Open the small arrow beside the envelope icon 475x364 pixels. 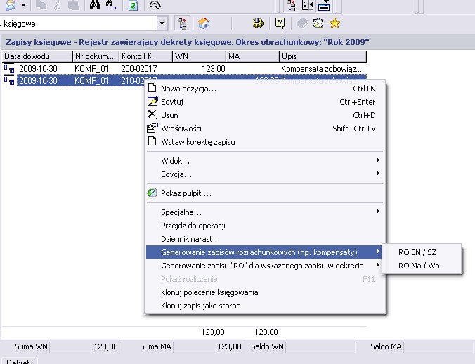(23, 6)
